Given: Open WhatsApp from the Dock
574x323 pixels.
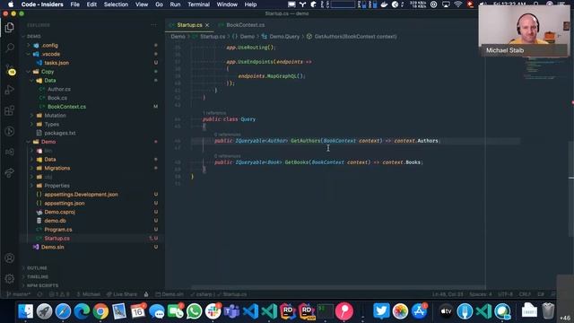Looking at the screenshot, I should 194,311.
